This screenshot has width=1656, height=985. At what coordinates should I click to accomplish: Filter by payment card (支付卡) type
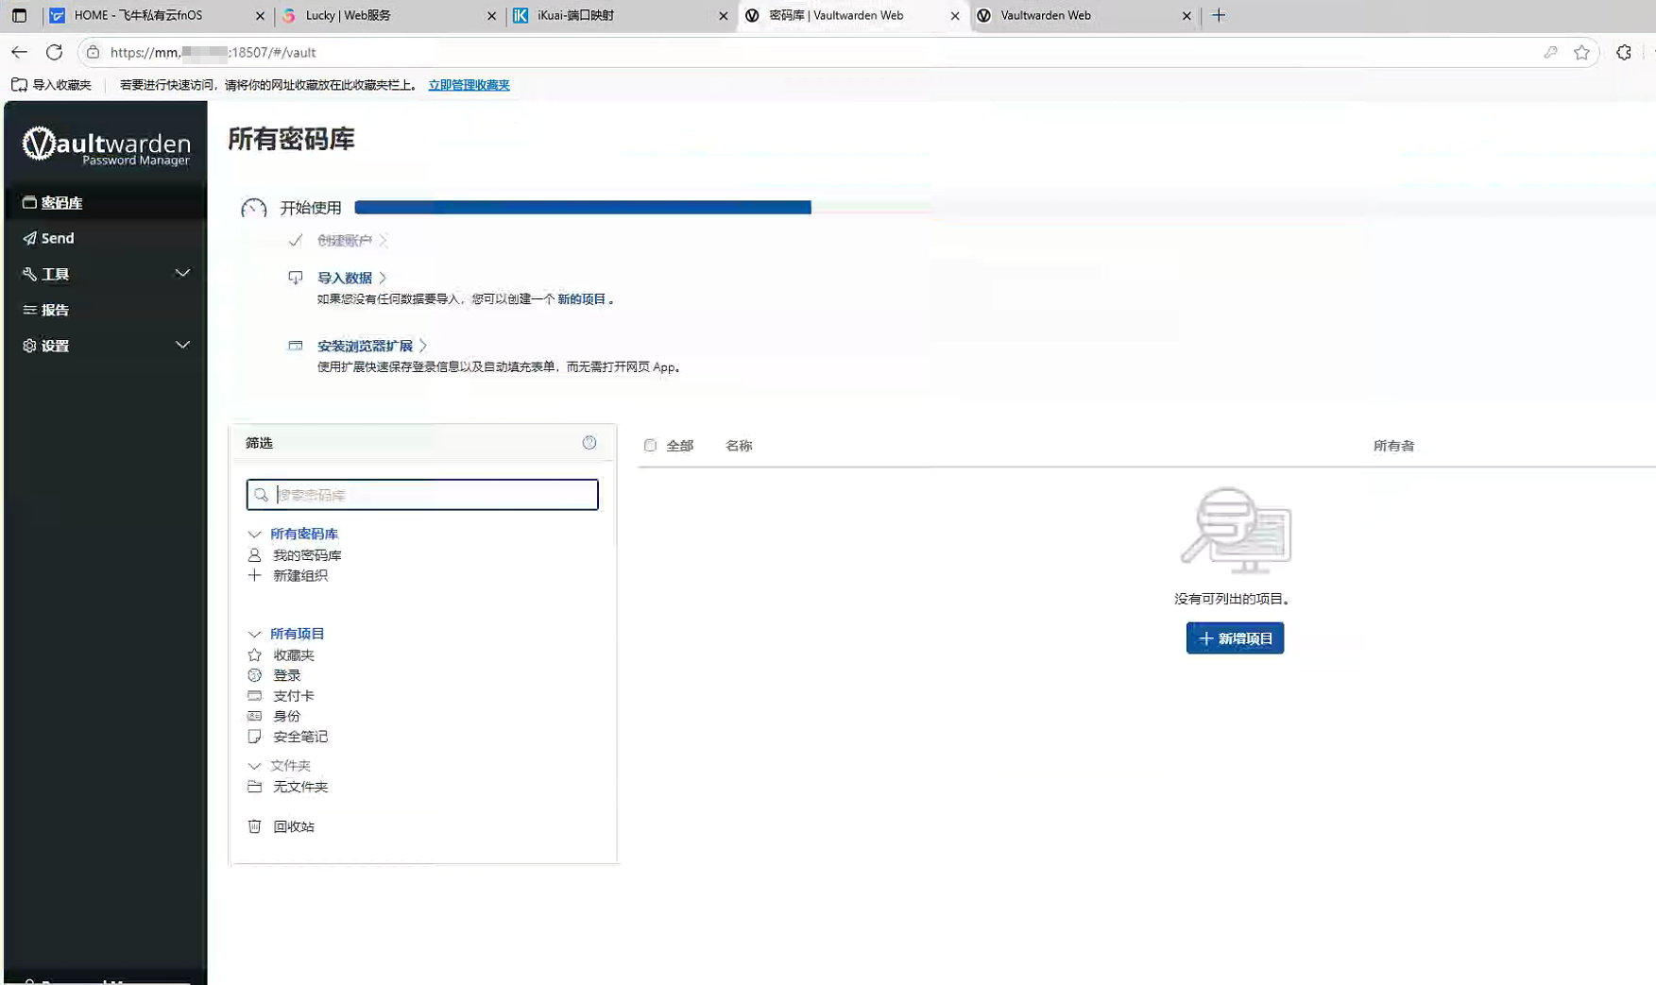click(x=293, y=696)
